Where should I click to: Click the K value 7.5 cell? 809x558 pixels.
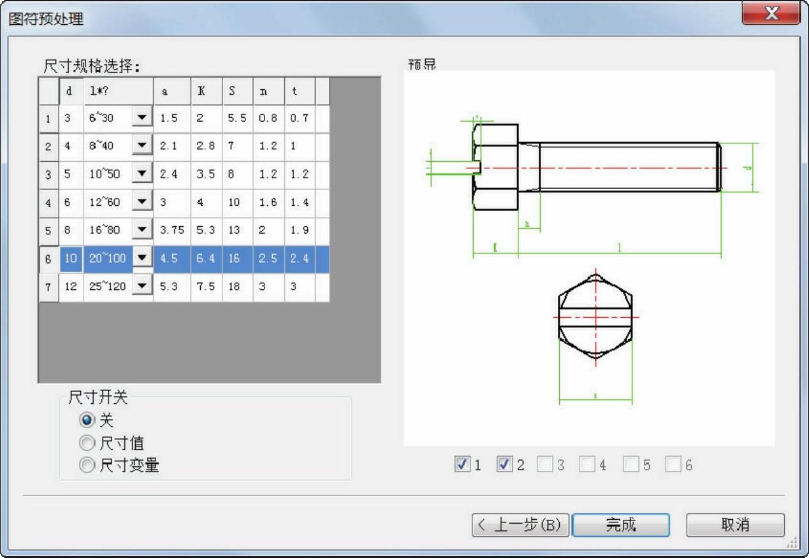tap(207, 287)
